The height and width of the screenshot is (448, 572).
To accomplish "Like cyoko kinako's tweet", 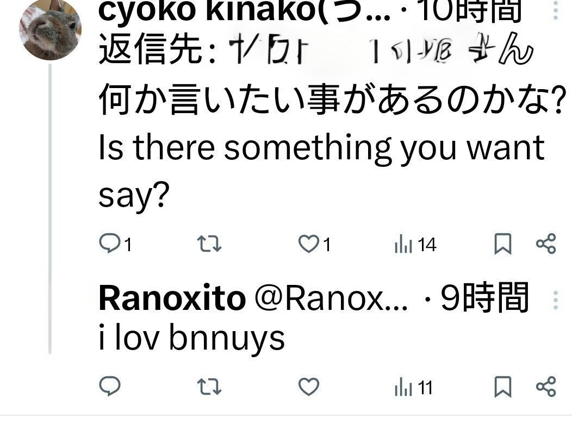I will [x=308, y=244].
